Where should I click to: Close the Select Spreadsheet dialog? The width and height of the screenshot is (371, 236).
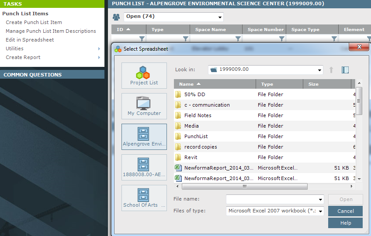coord(359,47)
